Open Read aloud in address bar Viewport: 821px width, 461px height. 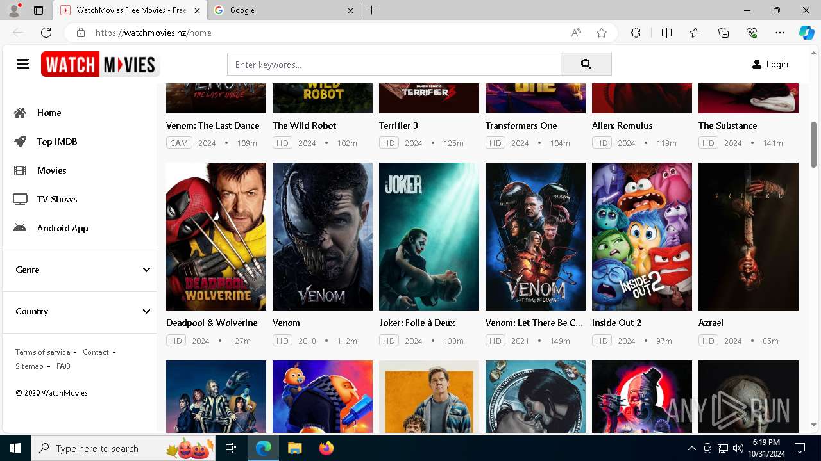pyautogui.click(x=576, y=33)
